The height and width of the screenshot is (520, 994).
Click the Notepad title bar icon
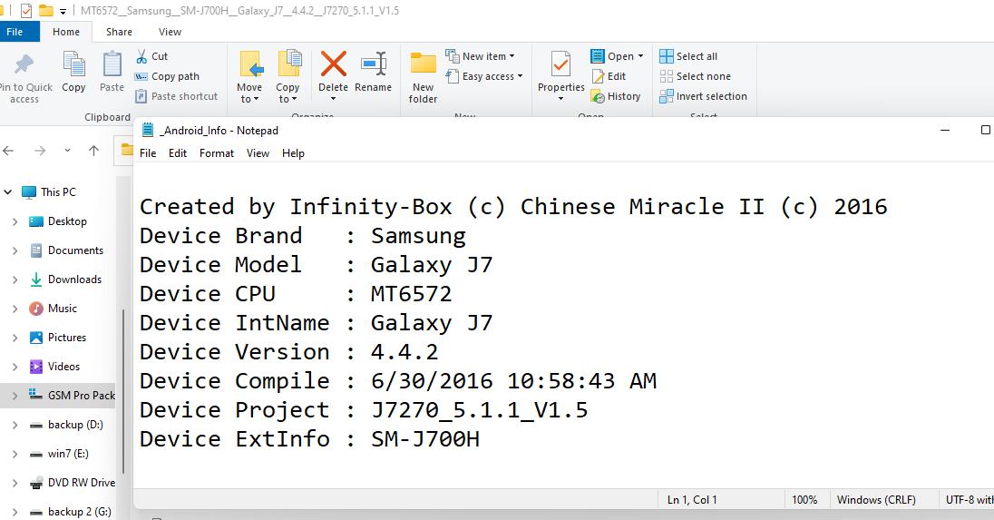(148, 130)
